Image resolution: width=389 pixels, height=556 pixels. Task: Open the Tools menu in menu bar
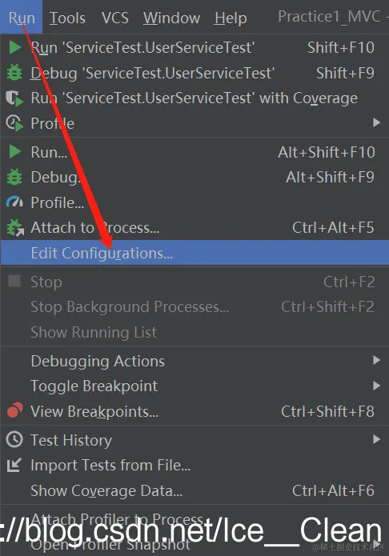(x=67, y=18)
